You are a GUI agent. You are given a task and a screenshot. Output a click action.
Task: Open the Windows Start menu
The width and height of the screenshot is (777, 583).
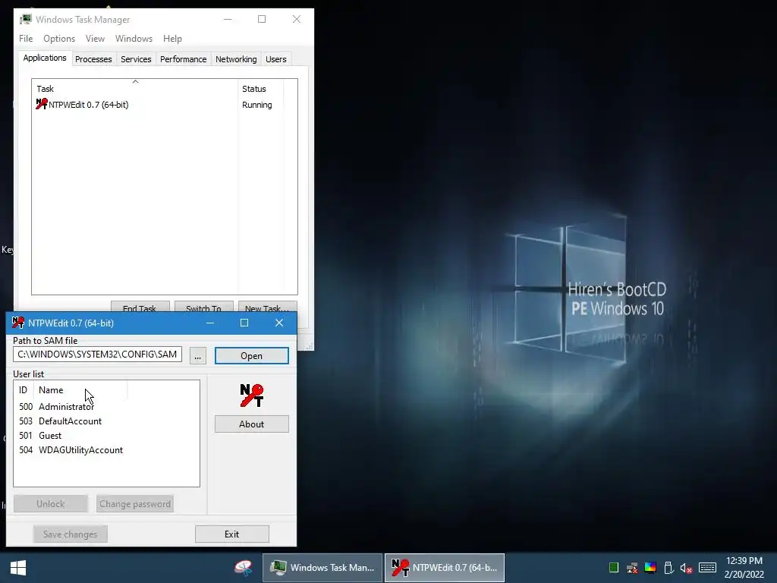18,568
